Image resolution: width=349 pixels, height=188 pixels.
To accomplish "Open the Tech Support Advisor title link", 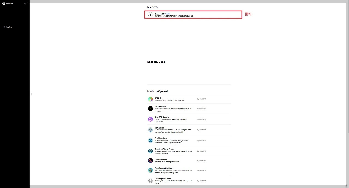I will pyautogui.click(x=164, y=168).
